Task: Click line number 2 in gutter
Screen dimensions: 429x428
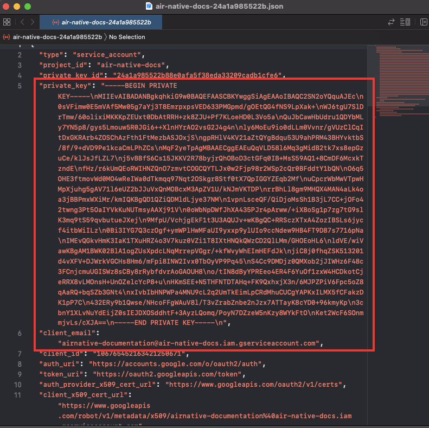Action: point(20,55)
